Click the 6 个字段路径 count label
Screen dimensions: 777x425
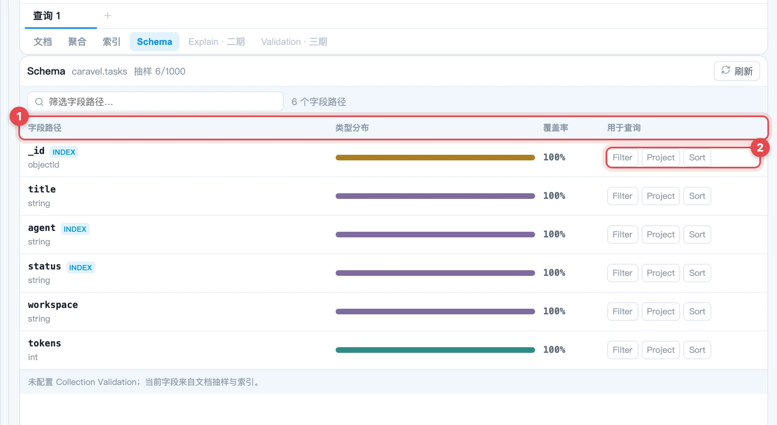point(319,102)
